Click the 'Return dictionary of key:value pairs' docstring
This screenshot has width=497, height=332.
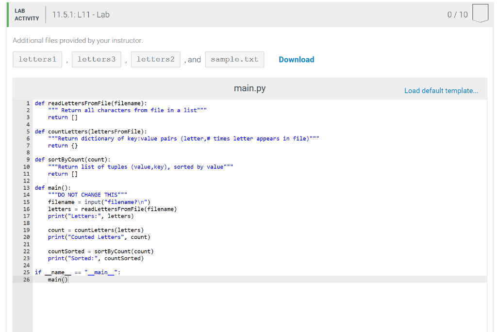[x=183, y=138]
